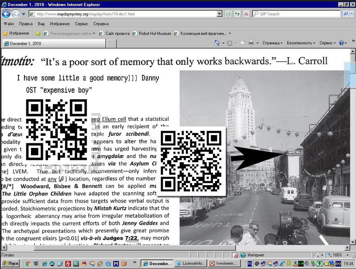
Task: Click the horizontal scrollbar left arrow
Action: pyautogui.click(x=4, y=247)
